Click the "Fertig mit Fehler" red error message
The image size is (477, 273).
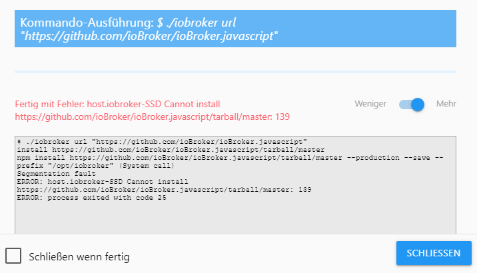pos(152,111)
